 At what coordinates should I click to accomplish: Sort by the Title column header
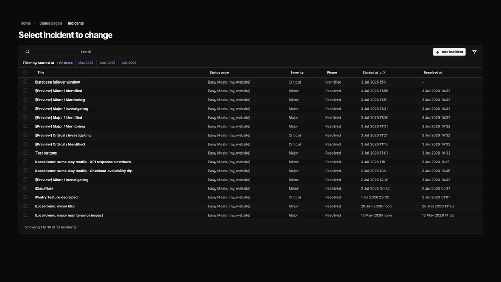[41, 73]
